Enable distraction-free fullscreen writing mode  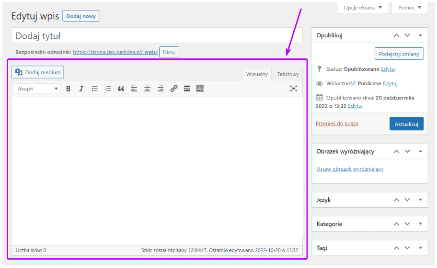[293, 89]
